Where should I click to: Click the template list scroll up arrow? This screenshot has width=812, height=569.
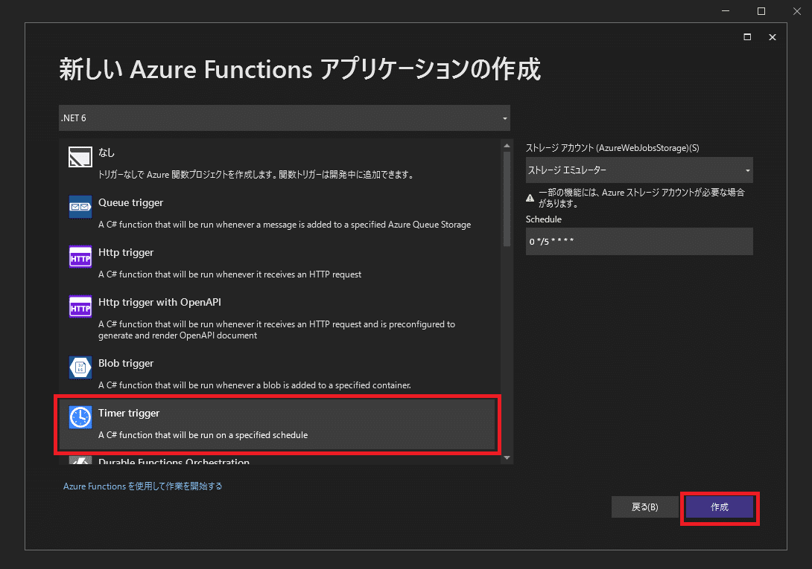507,145
